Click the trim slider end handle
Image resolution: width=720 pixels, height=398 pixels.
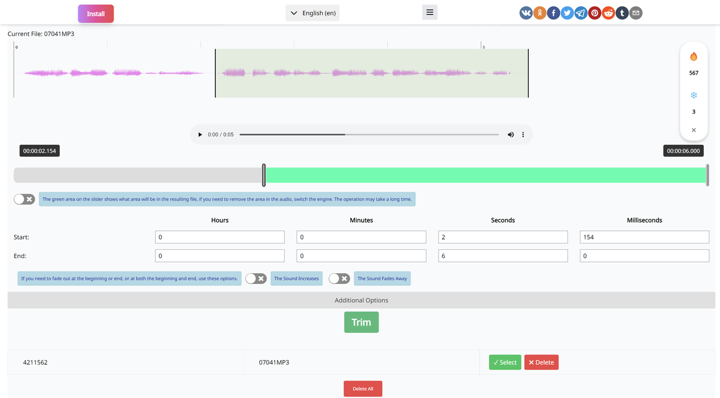tap(707, 175)
